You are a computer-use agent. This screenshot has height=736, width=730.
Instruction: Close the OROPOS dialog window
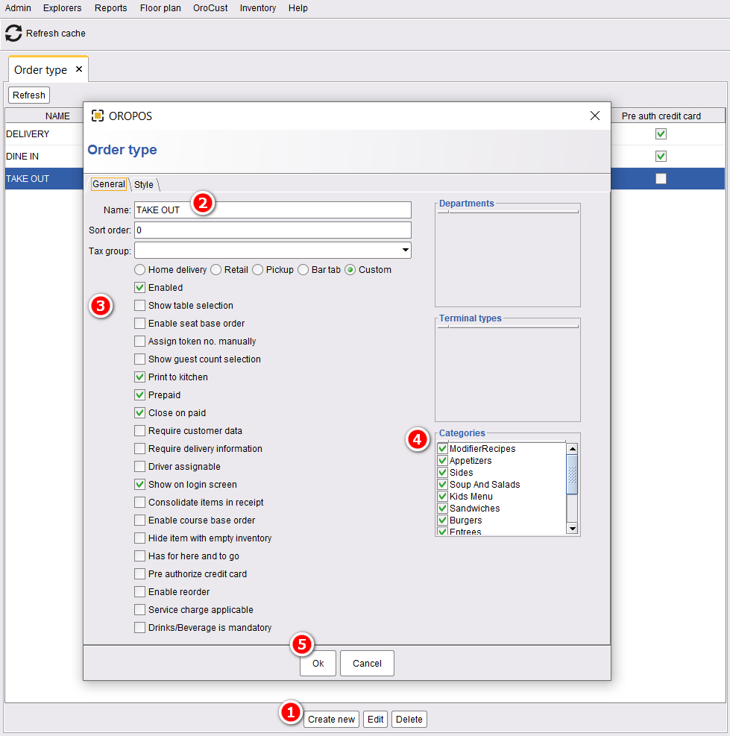595,116
